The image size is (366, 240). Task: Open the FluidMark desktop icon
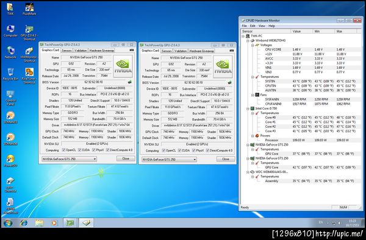29,9
